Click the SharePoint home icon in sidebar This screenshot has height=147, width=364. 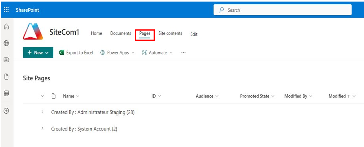click(7, 27)
